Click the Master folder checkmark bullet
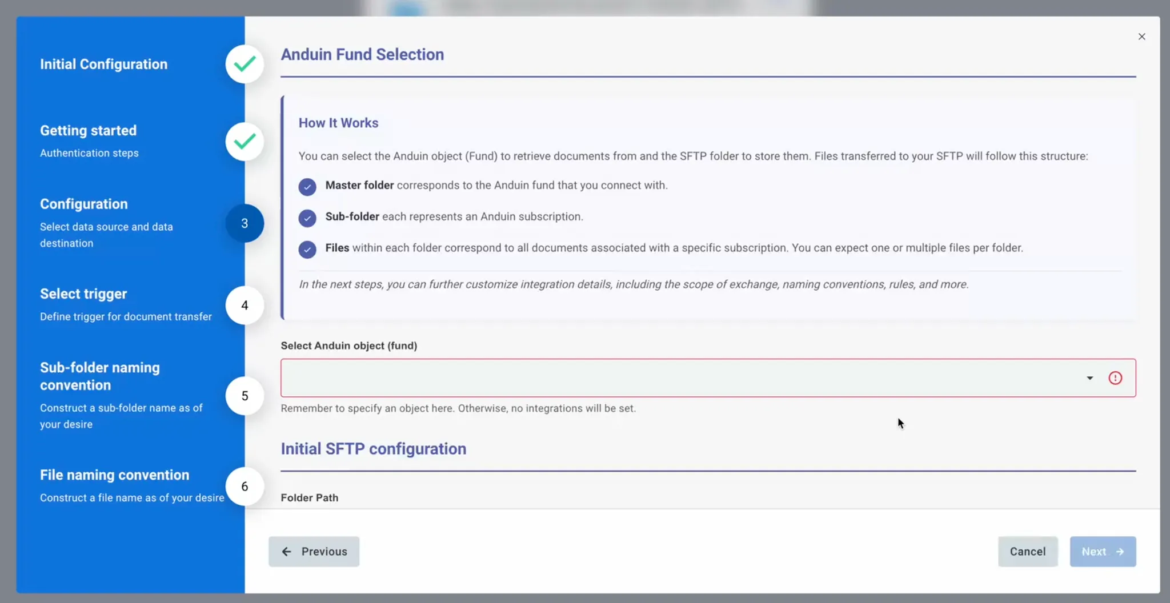Viewport: 1170px width, 603px height. (307, 187)
